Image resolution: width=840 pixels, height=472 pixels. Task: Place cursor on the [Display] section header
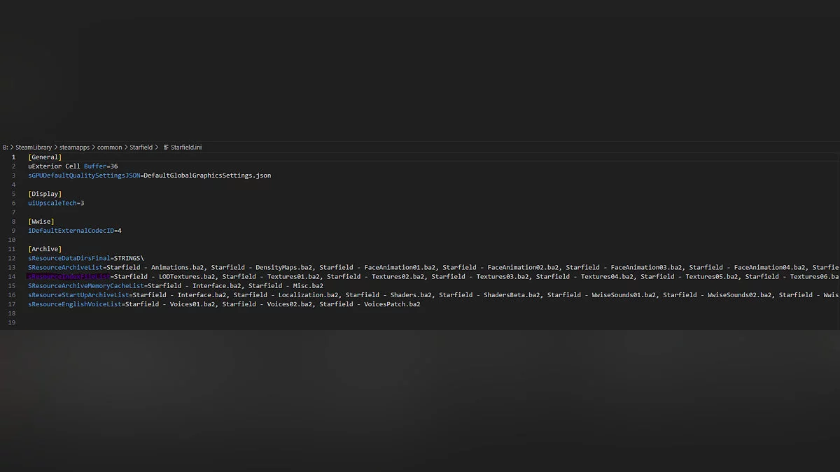coord(45,194)
